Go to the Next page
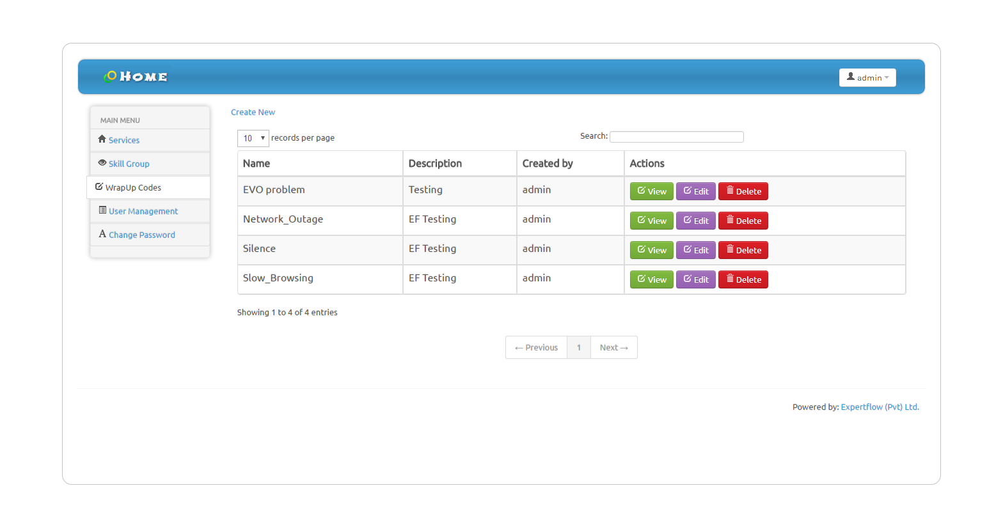 [x=614, y=347]
